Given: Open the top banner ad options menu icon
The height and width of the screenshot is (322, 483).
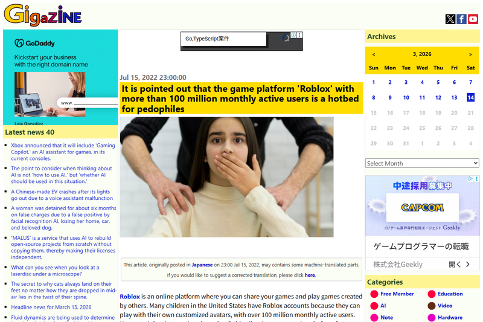Looking at the screenshot, I should tap(299, 35).
